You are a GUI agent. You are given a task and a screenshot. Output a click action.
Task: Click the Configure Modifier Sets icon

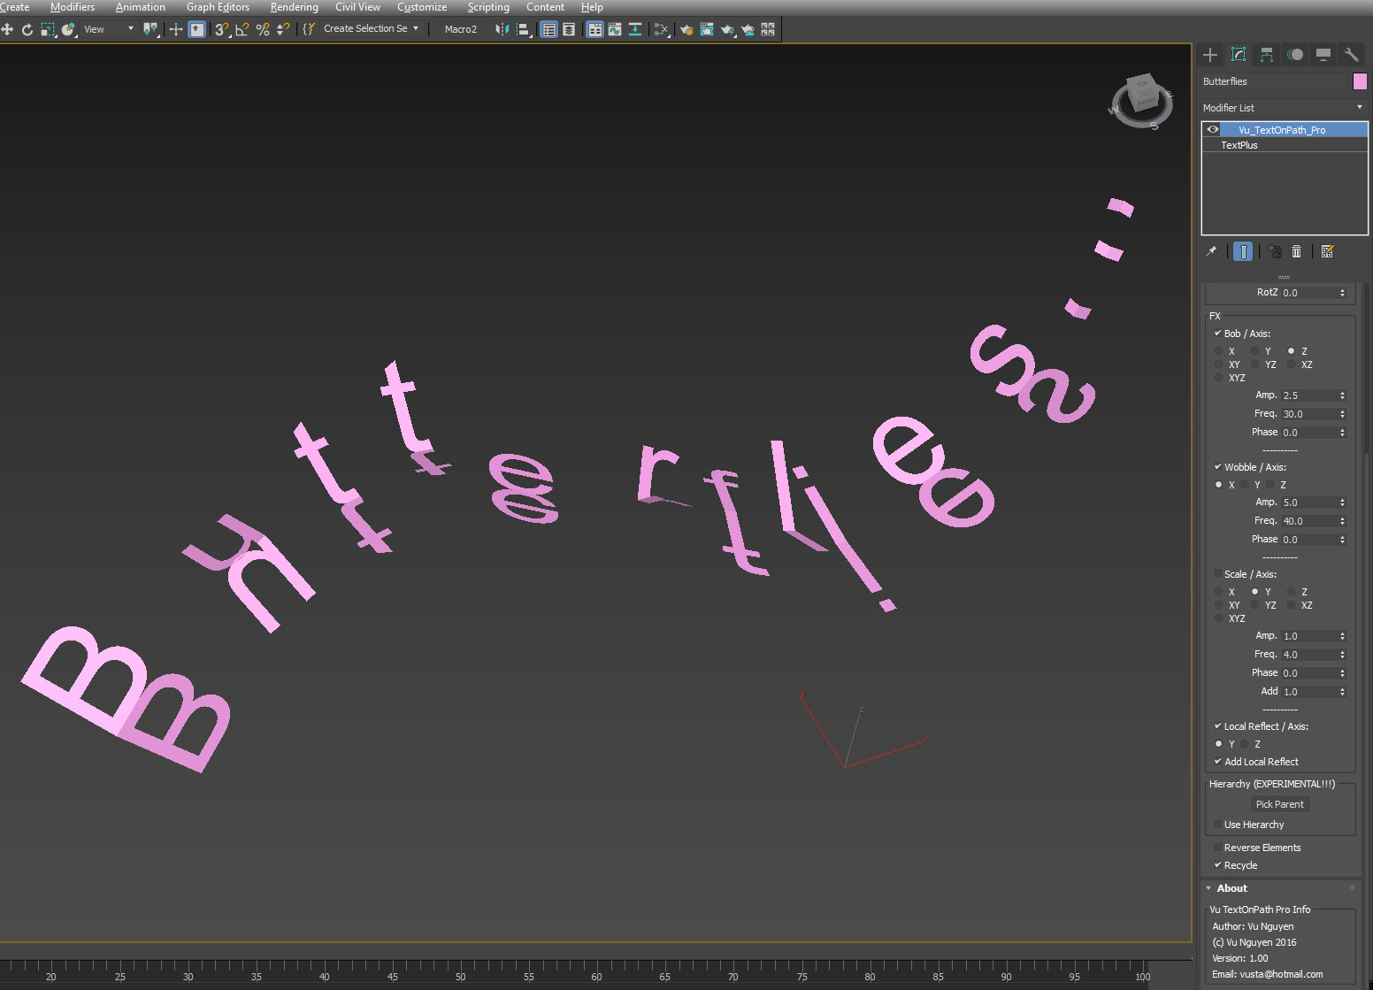[x=1327, y=252]
